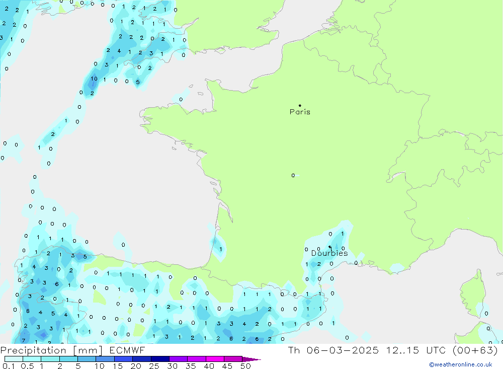Pick the legend swatch between 40 and 45
This screenshot has height=369, width=503.
[215, 359]
